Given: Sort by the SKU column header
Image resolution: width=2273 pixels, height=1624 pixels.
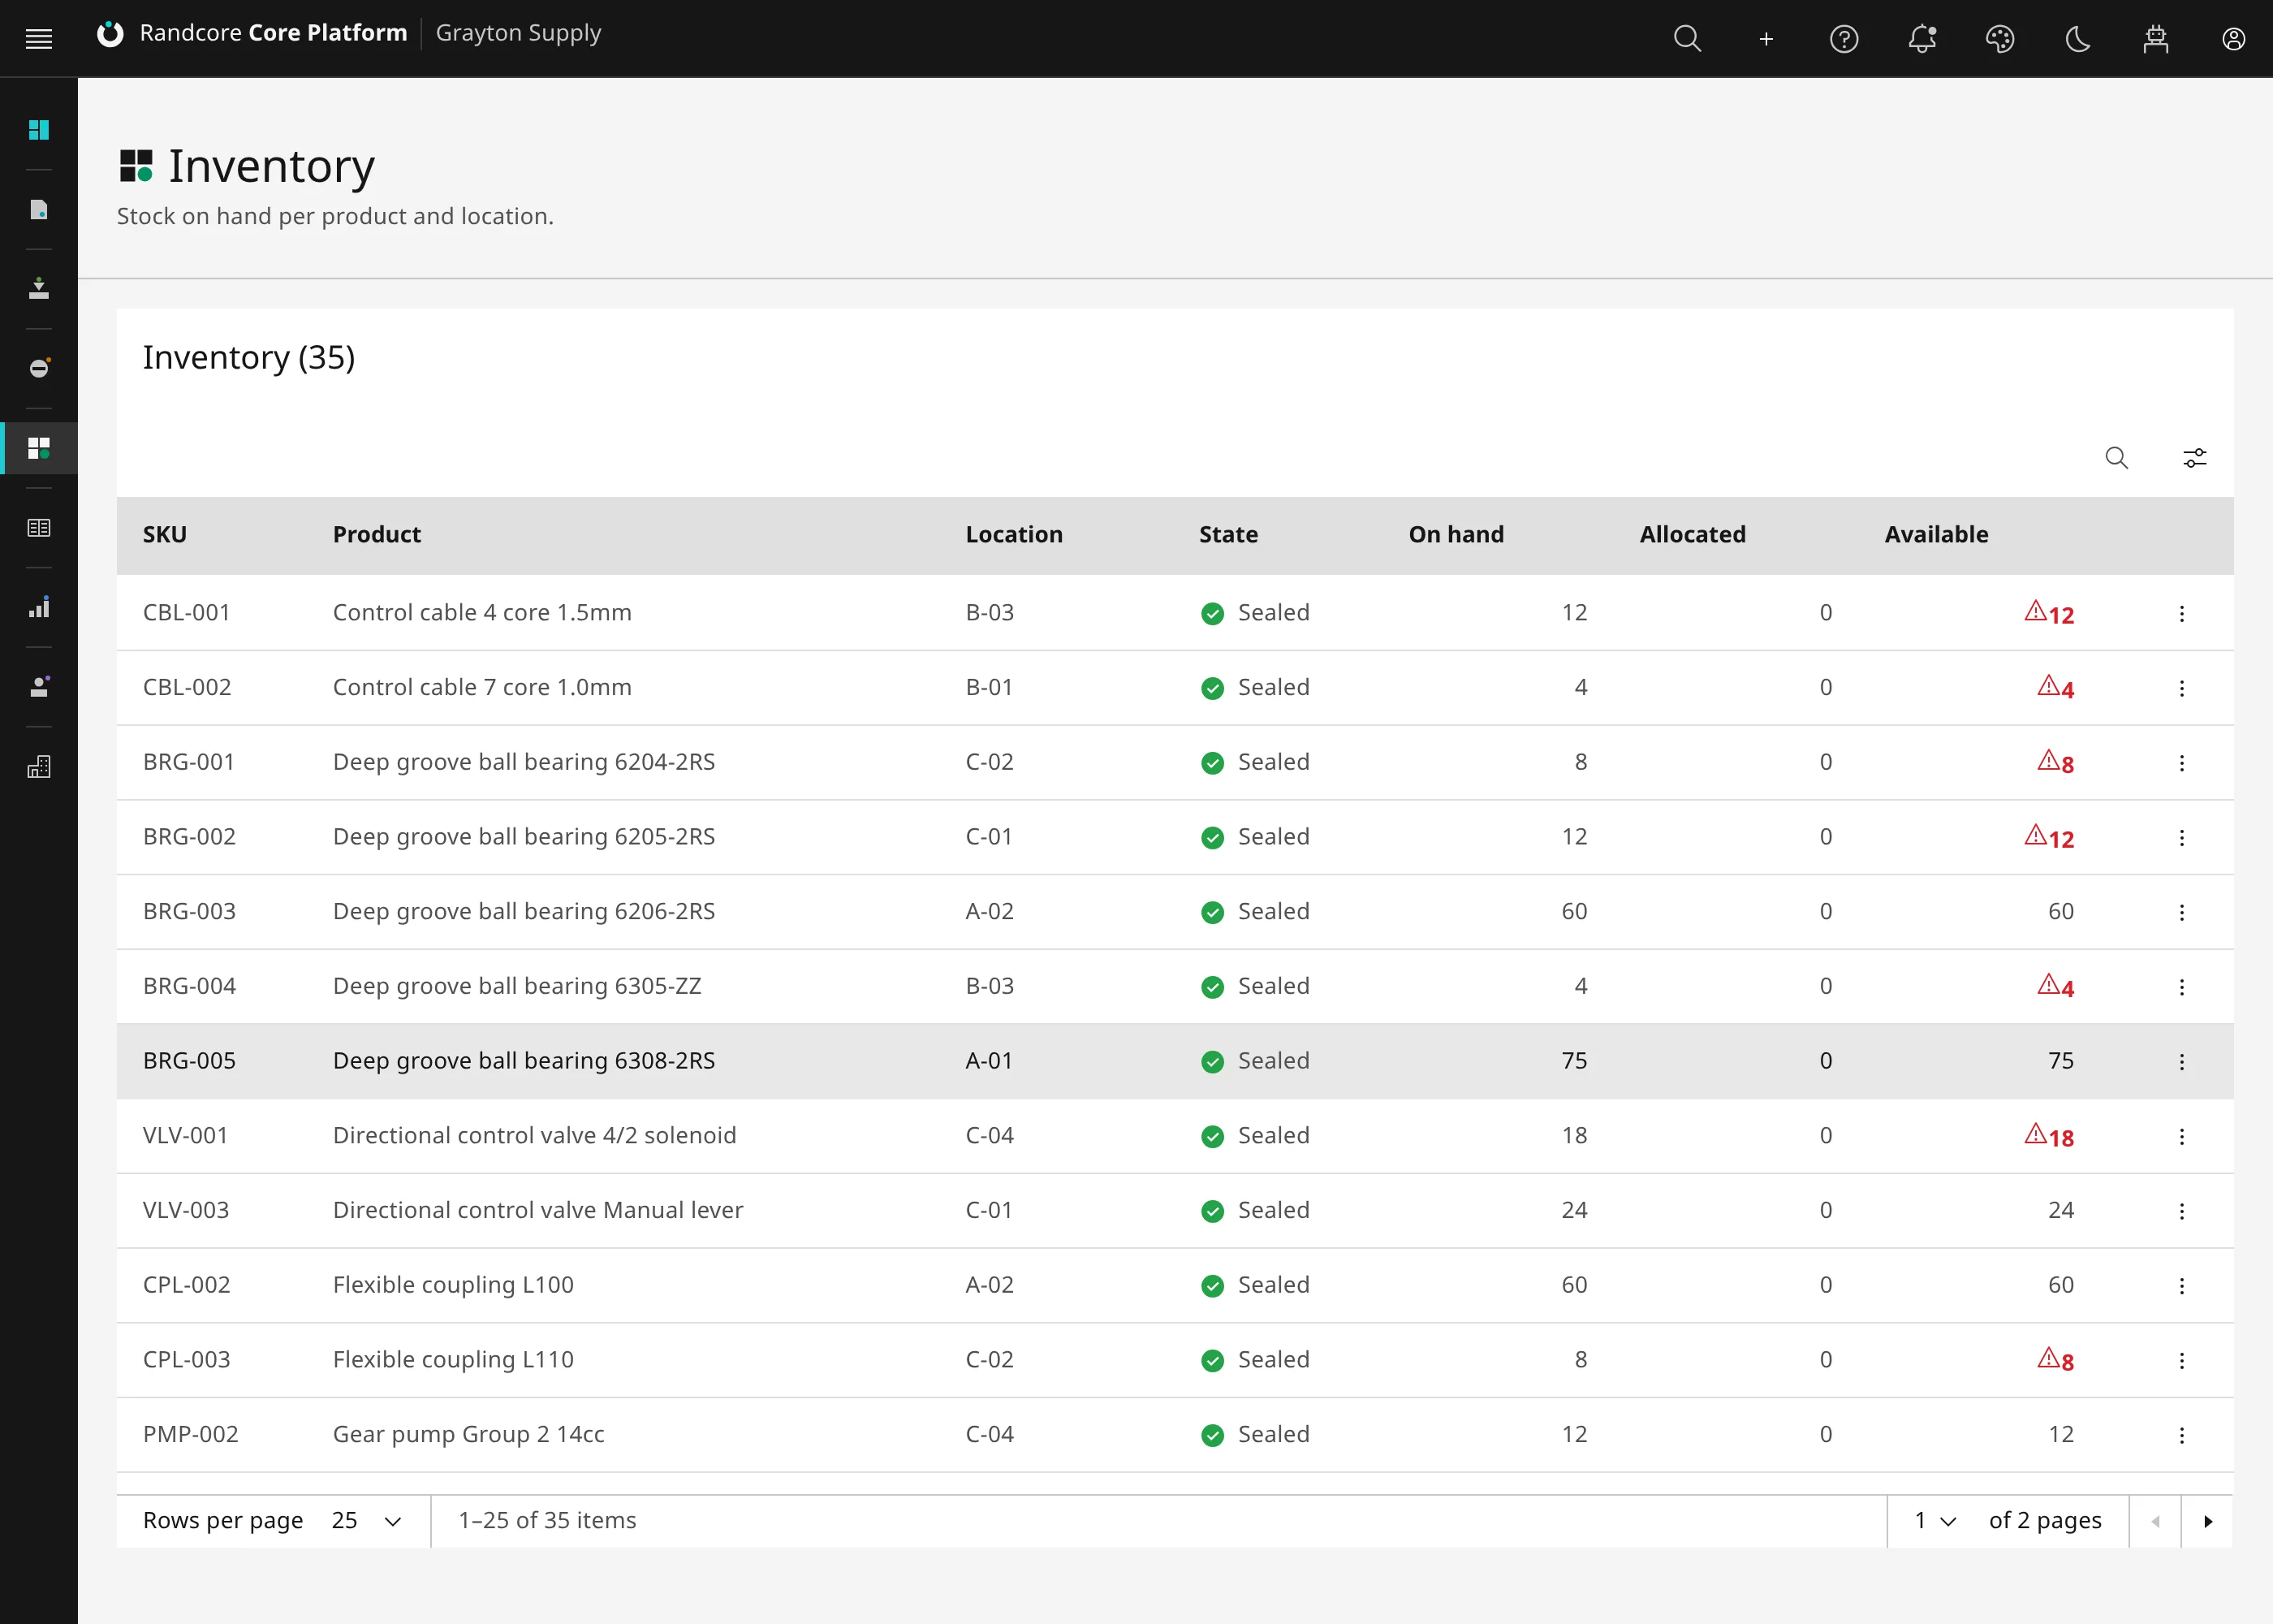Looking at the screenshot, I should coord(165,535).
